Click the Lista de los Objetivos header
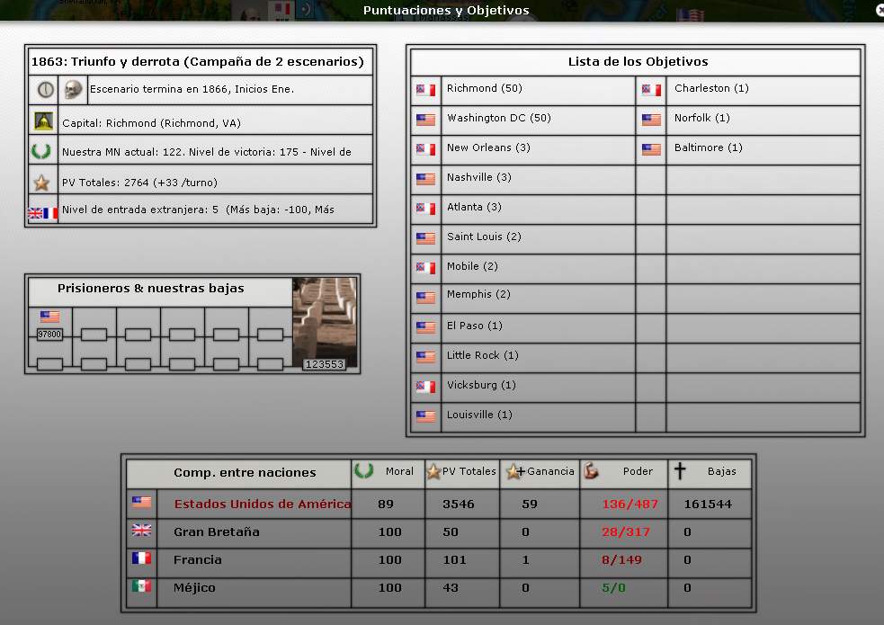Viewport: 884px width, 625px height. click(x=638, y=61)
